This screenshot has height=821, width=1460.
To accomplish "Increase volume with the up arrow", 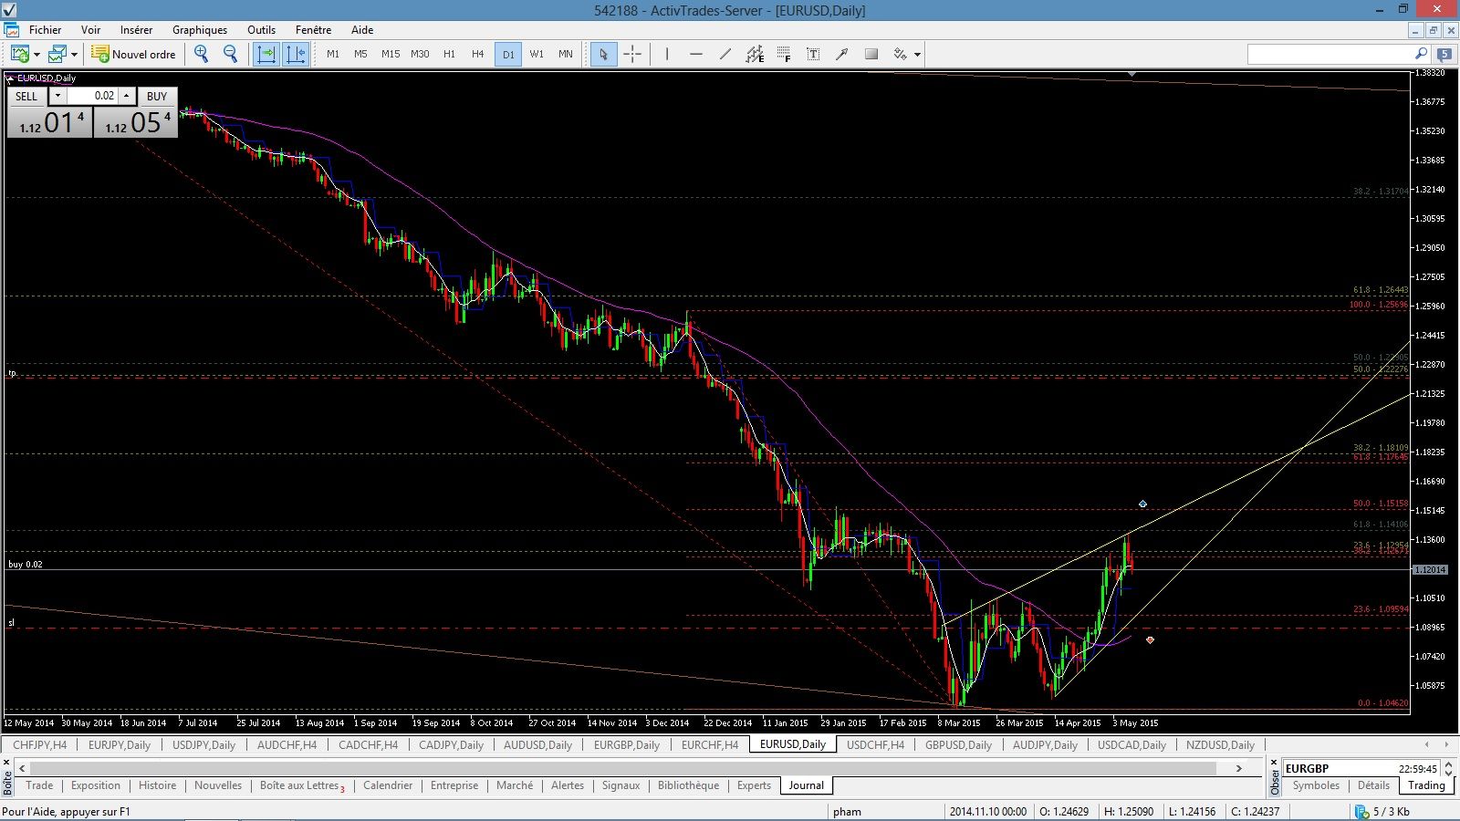I will point(127,96).
